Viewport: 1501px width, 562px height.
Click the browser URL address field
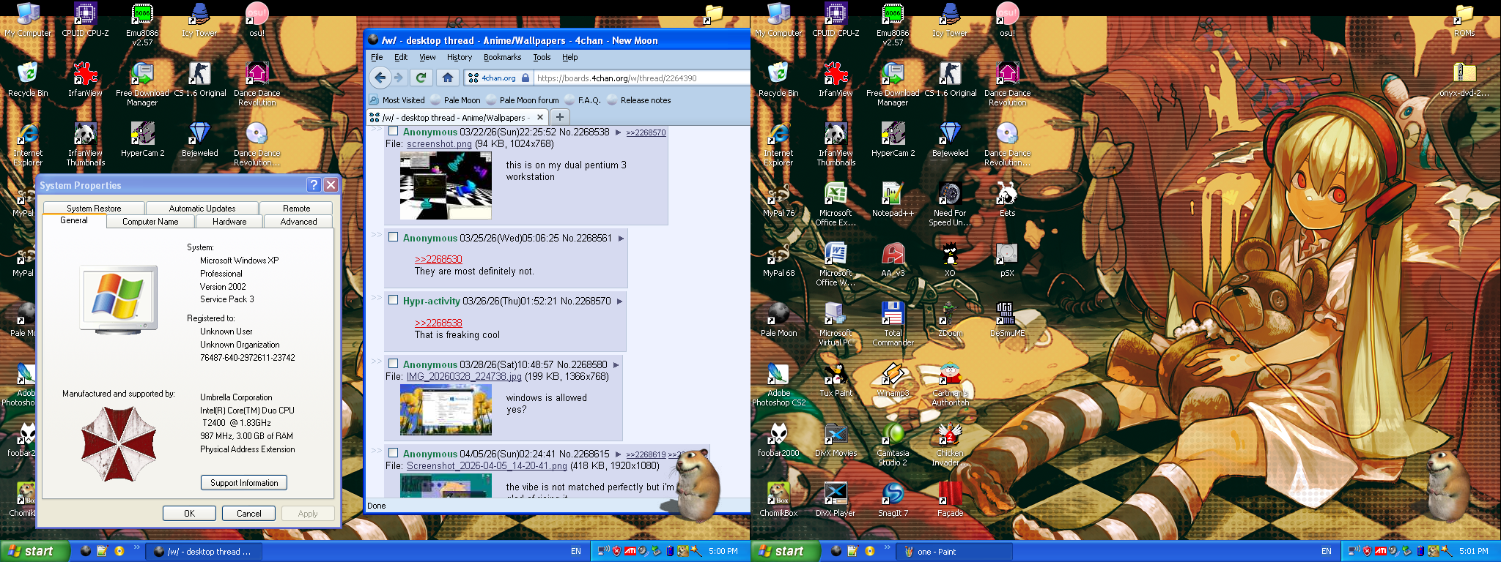tap(641, 78)
